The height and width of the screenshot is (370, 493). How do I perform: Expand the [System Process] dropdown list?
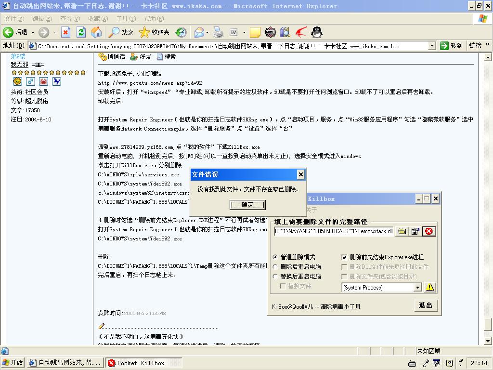click(x=417, y=288)
